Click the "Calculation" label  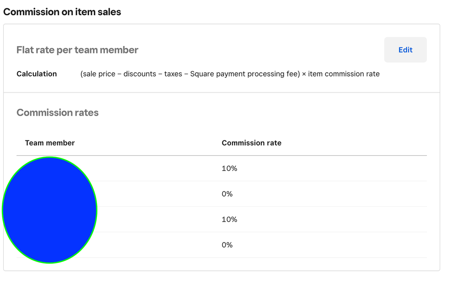coord(36,74)
